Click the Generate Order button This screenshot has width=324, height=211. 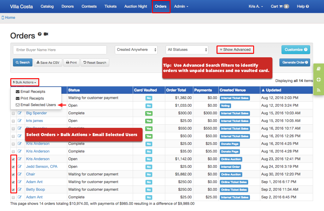pos(295,63)
